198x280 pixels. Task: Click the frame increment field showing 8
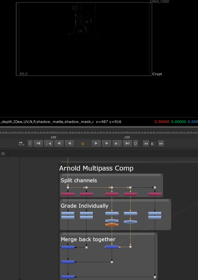coord(153,144)
